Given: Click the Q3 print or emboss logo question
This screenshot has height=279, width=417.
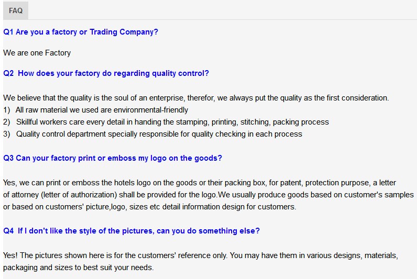Looking at the screenshot, I should (x=113, y=158).
